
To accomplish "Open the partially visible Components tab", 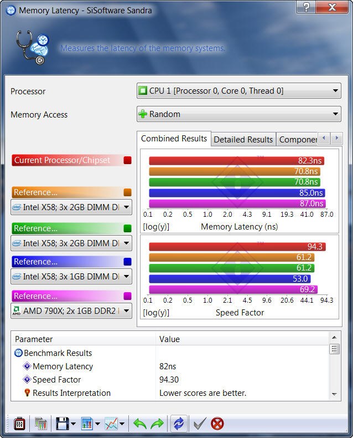I will click(x=297, y=139).
